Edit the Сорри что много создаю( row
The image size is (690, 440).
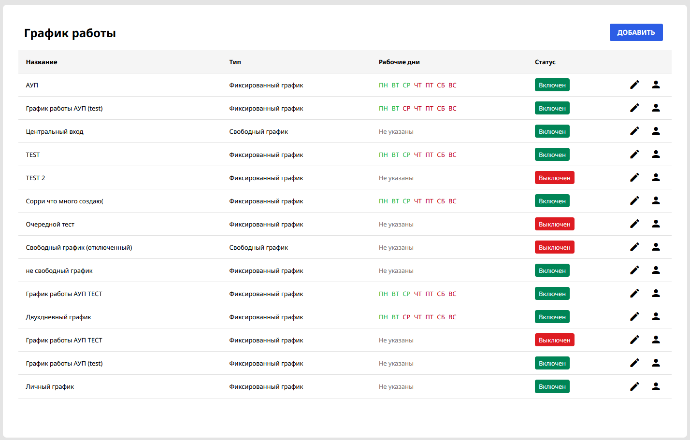pyautogui.click(x=634, y=201)
